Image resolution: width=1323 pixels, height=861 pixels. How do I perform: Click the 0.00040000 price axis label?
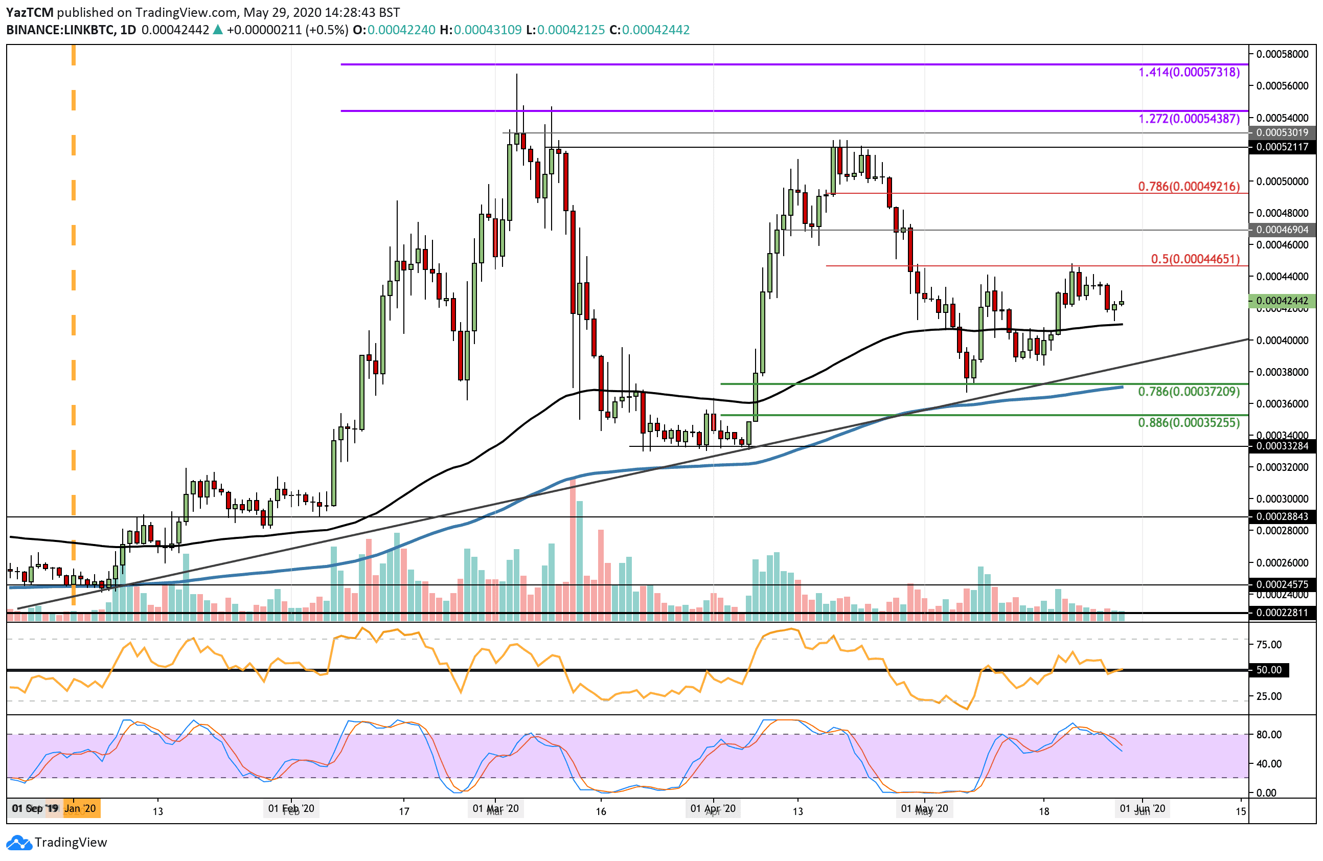coord(1283,340)
